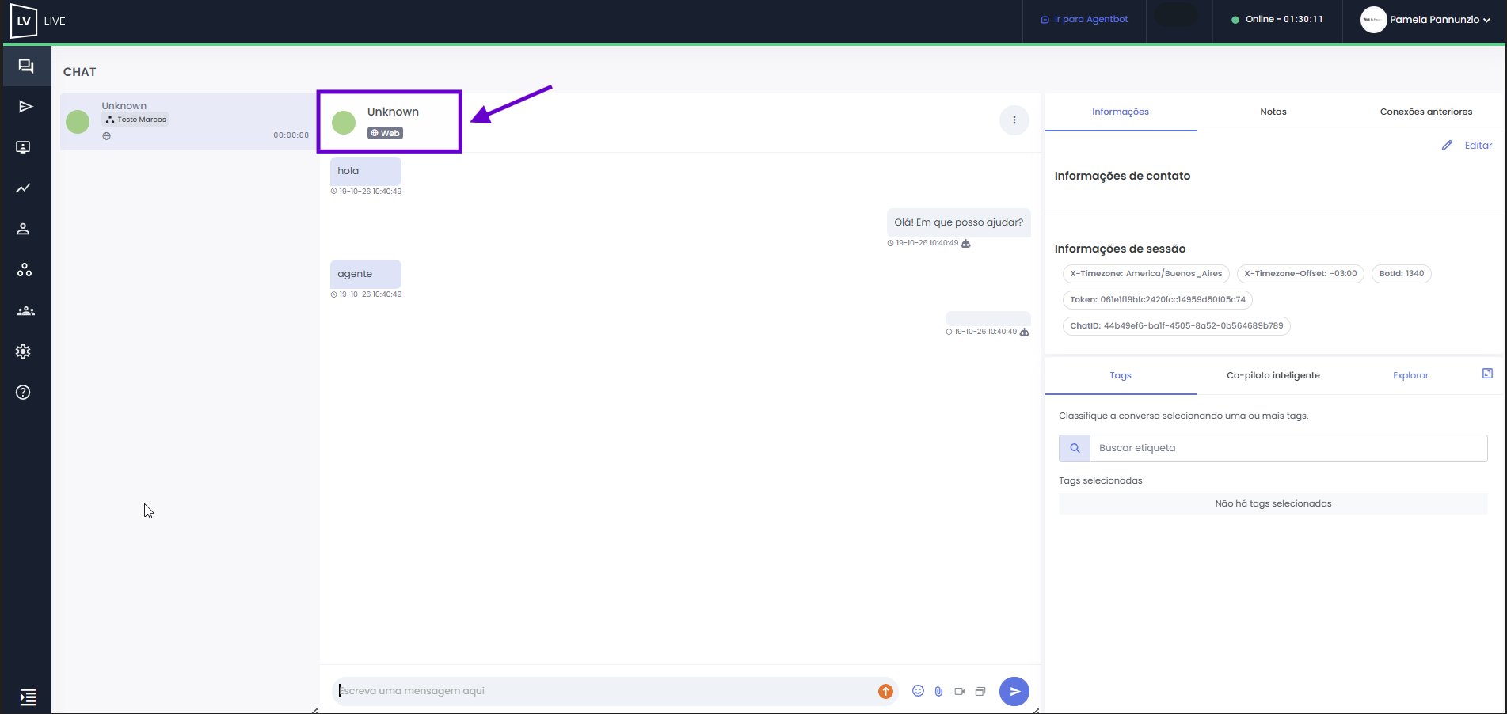1507x714 pixels.
Task: Open the help question mark icon
Action: pyautogui.click(x=24, y=392)
